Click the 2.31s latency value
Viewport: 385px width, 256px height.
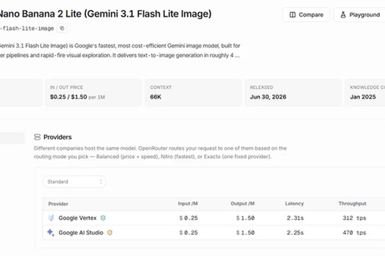295,218
